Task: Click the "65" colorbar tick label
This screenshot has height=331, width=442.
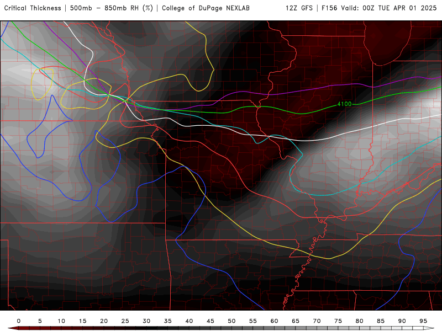Action: (296, 321)
